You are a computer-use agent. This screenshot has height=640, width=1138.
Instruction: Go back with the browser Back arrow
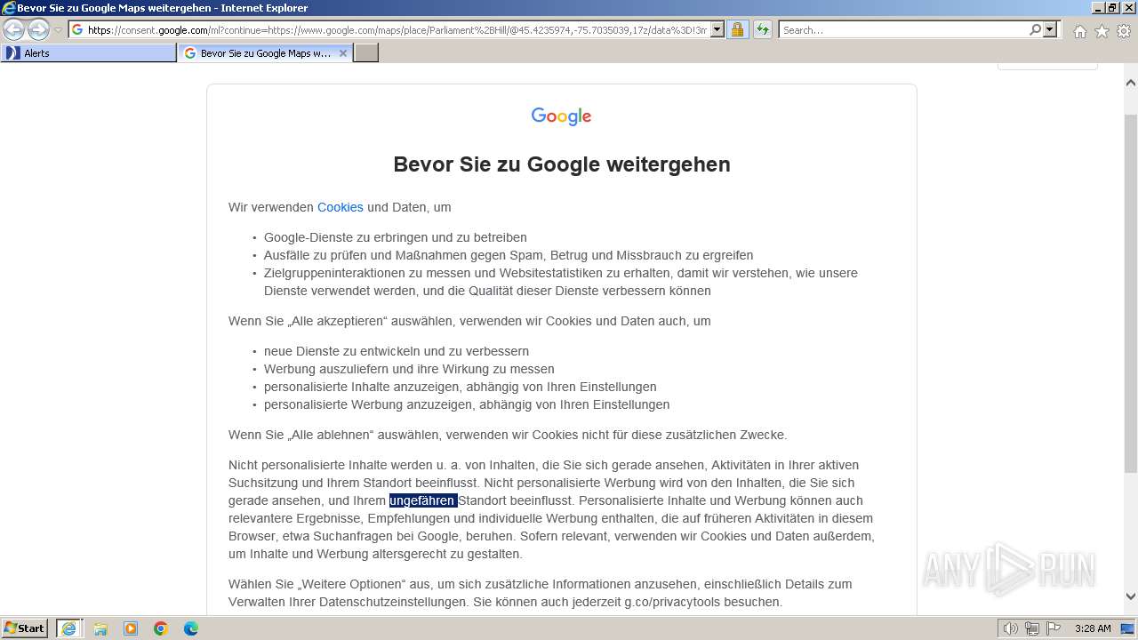coord(13,29)
